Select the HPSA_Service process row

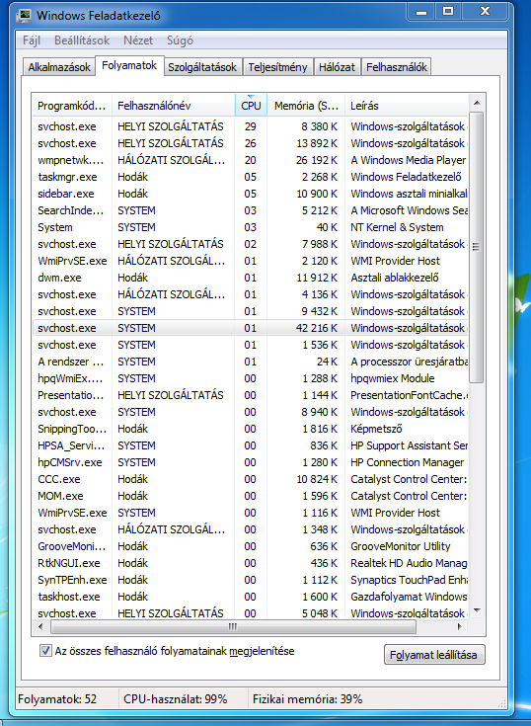[x=251, y=445]
